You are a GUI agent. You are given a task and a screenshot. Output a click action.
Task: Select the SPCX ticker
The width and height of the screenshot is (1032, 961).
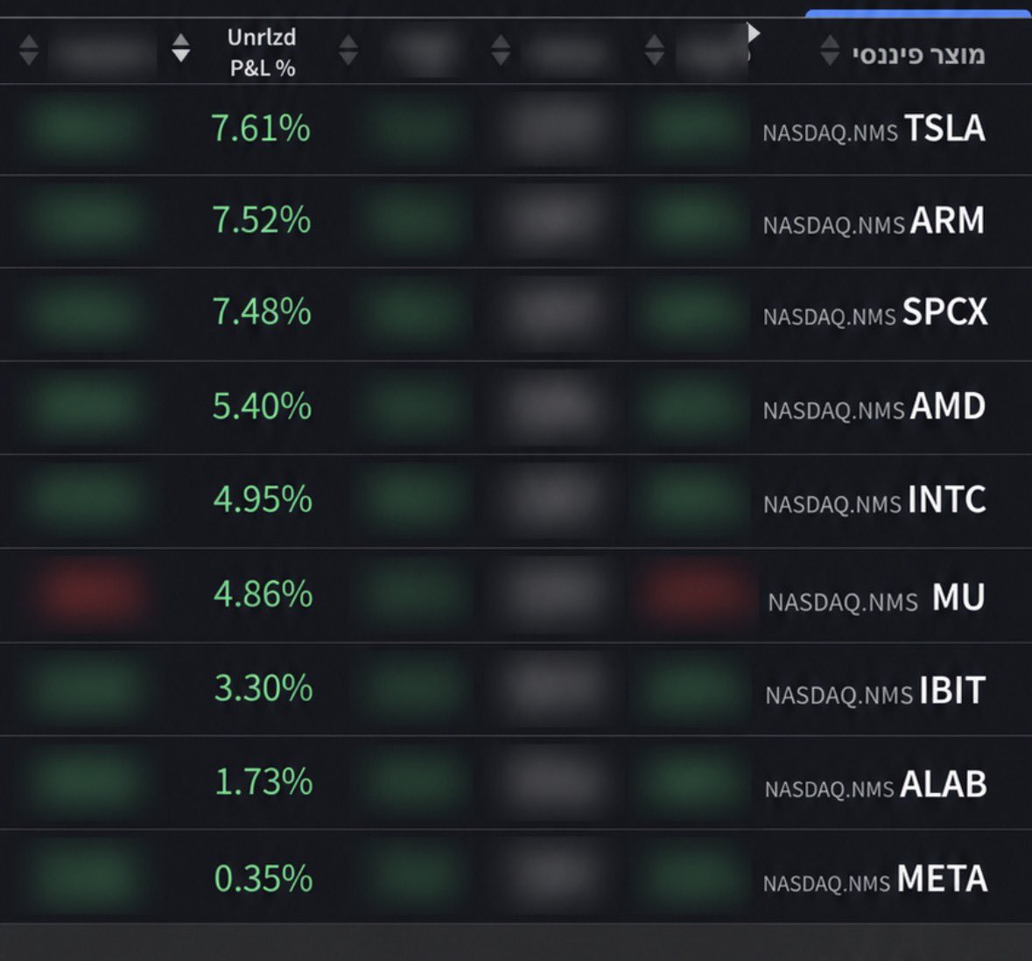click(x=944, y=312)
